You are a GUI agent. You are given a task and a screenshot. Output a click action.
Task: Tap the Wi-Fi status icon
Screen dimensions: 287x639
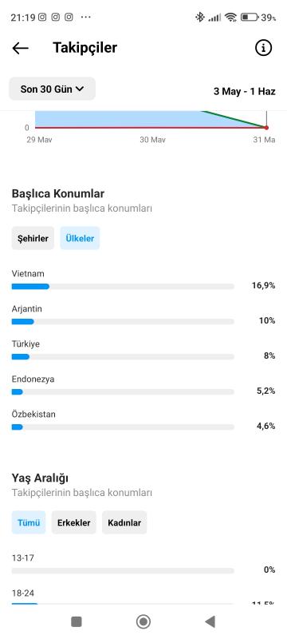coord(230,17)
